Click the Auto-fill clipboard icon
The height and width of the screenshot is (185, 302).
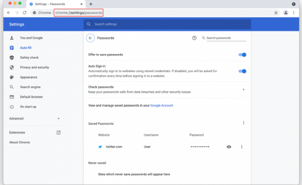[12, 48]
